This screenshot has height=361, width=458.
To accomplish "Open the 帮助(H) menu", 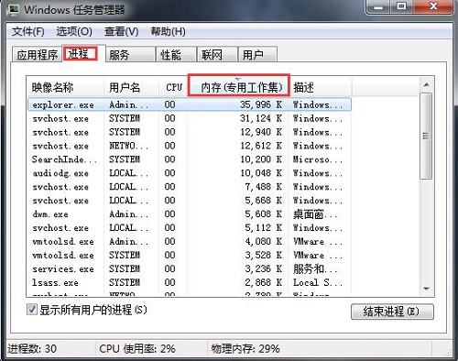I will click(169, 31).
